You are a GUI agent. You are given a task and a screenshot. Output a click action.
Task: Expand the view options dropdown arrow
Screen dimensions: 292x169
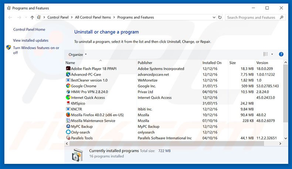pos(272,54)
